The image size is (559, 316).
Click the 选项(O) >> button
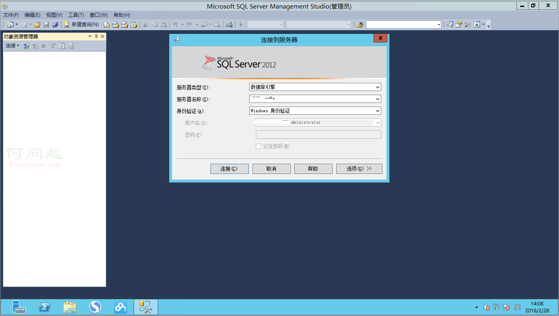coord(359,169)
